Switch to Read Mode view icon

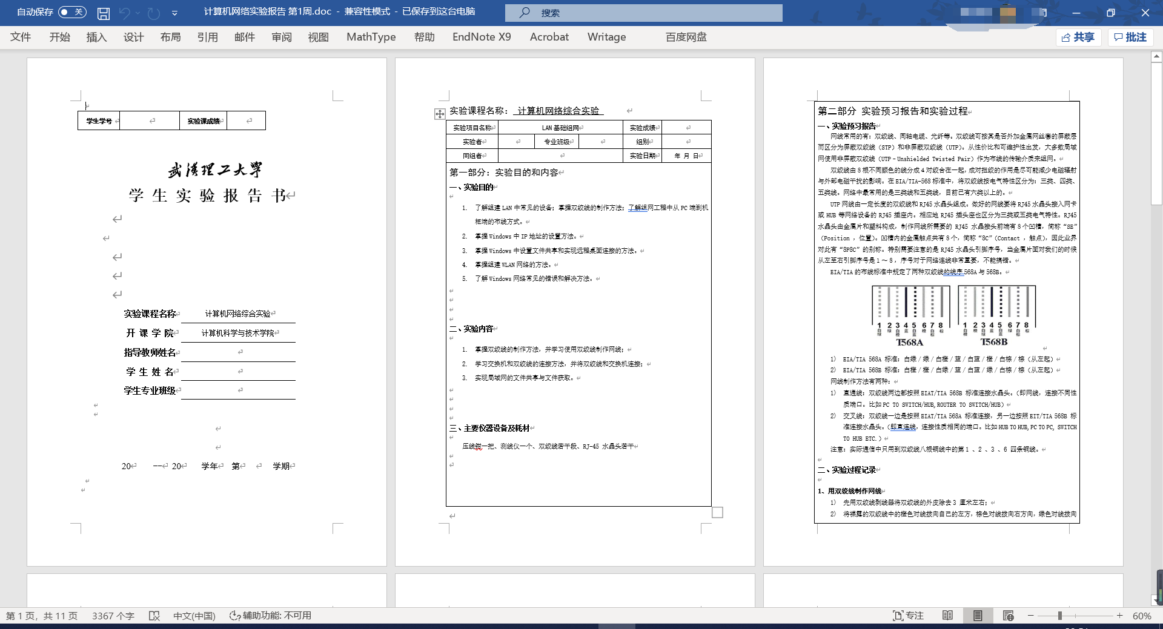click(947, 616)
